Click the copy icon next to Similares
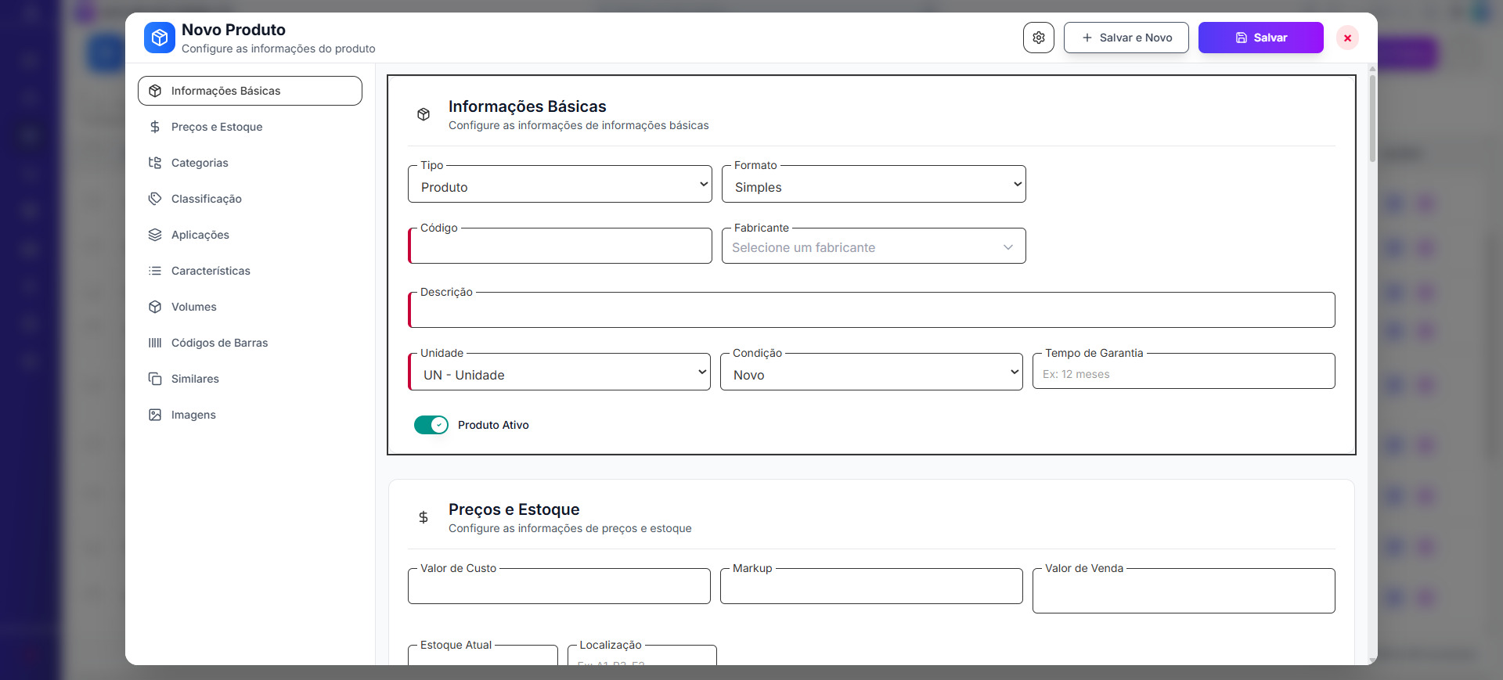 tap(155, 379)
